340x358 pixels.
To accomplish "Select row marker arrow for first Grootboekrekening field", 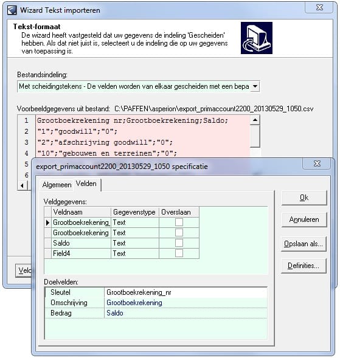I will pyautogui.click(x=48, y=222).
